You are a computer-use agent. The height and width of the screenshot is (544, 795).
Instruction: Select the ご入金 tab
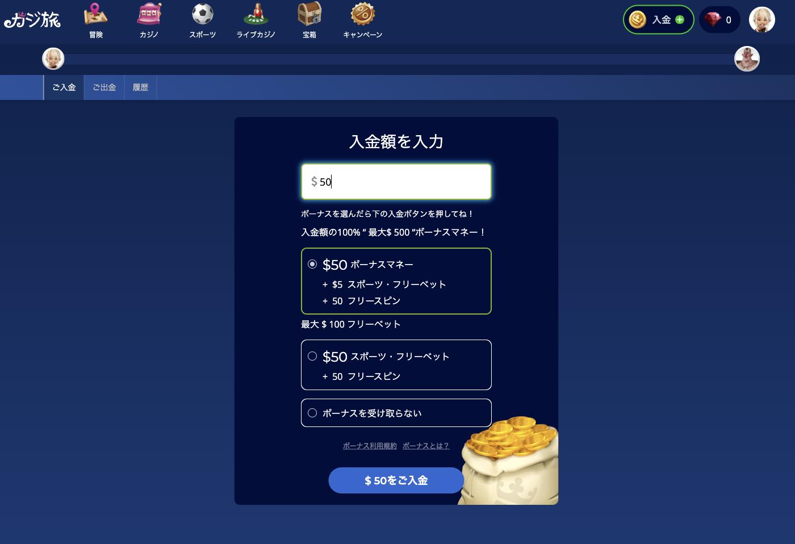pyautogui.click(x=64, y=87)
